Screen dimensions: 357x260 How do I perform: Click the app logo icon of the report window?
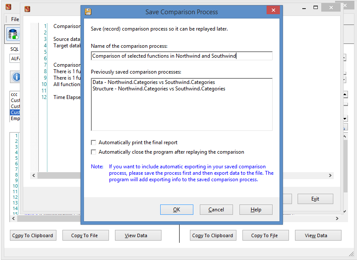point(27,9)
